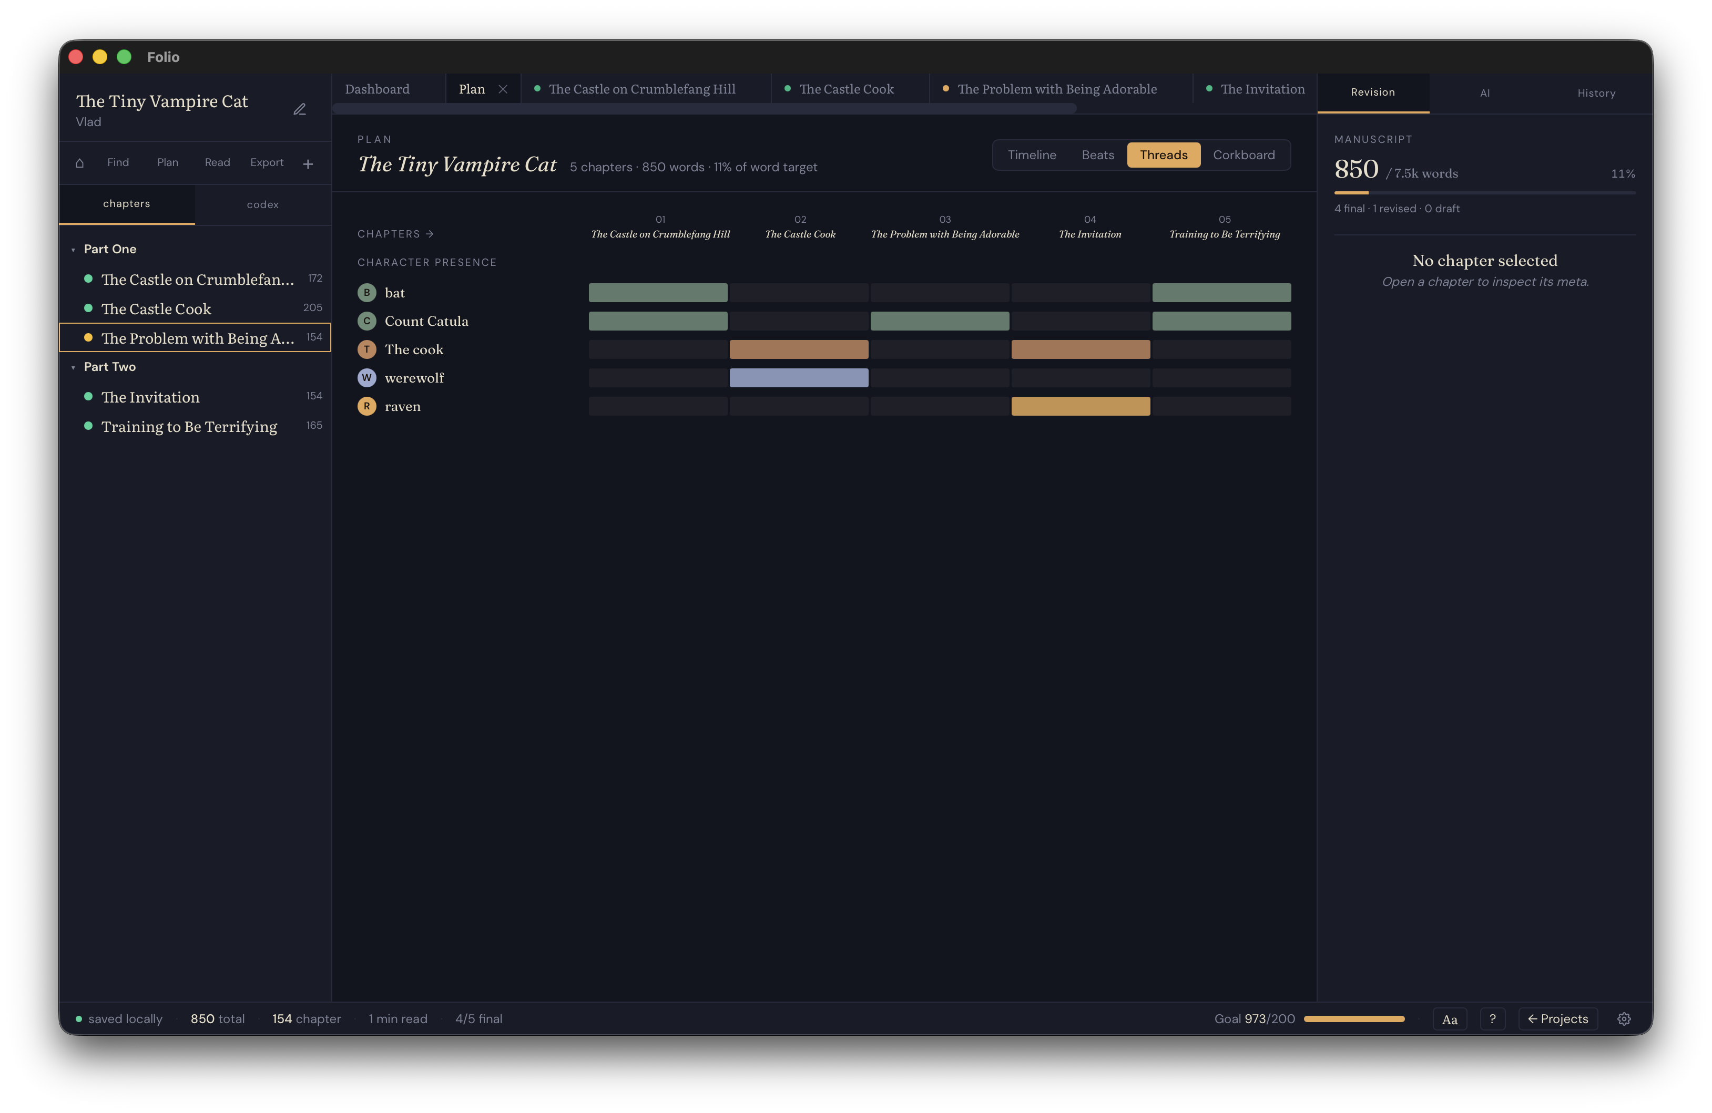Image resolution: width=1712 pixels, height=1113 pixels.
Task: Click the CHAPTERS arrow header
Action: (x=395, y=234)
